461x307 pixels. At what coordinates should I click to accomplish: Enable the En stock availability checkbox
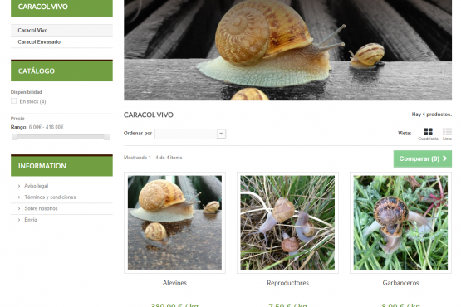pyautogui.click(x=13, y=101)
